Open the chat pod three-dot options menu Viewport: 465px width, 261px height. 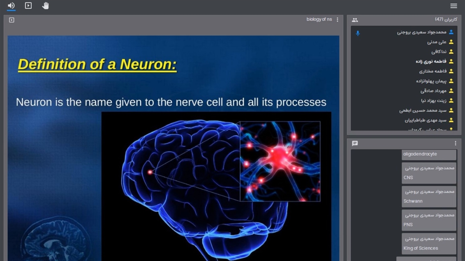(455, 143)
